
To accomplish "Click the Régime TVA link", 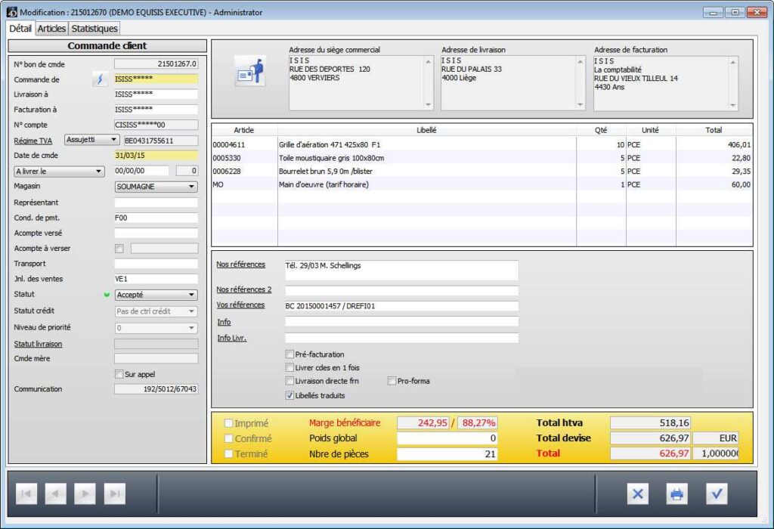I will coord(33,141).
